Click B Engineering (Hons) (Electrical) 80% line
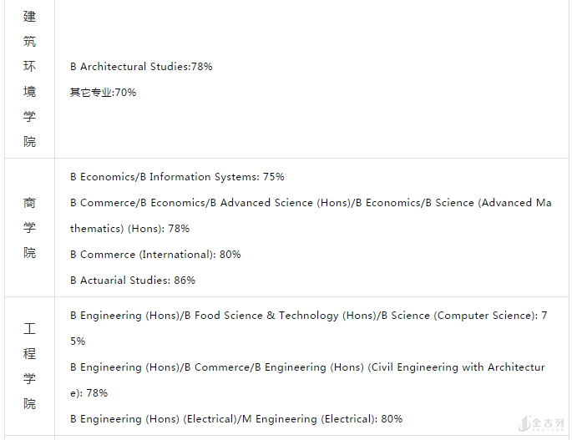572x440 pixels. (236, 419)
